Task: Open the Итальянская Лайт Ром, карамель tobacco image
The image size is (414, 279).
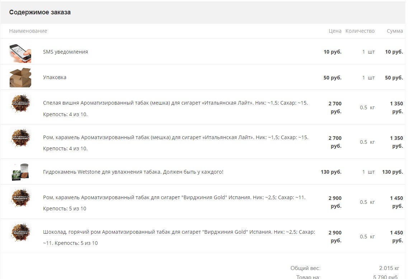Action: (20, 138)
